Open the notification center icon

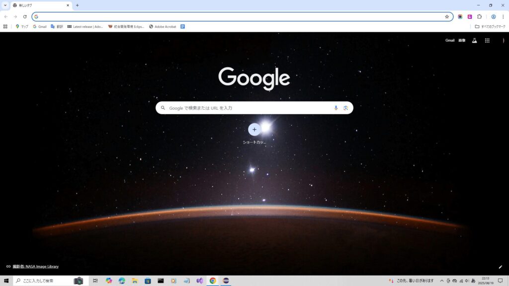coord(500,281)
